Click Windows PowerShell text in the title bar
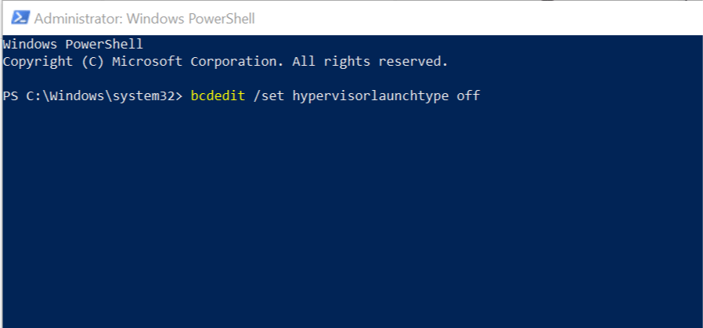 [190, 19]
